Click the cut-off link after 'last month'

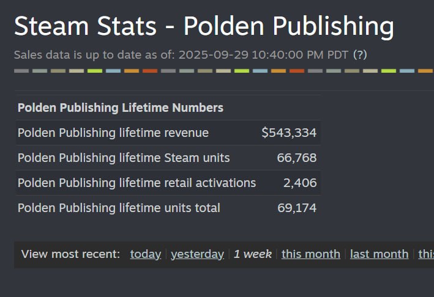(x=425, y=254)
